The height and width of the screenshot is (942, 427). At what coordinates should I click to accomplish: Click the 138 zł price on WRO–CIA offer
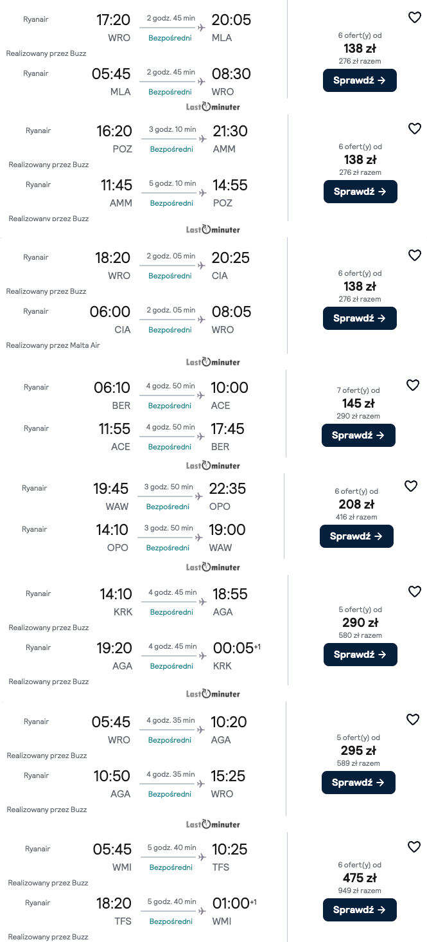point(360,286)
